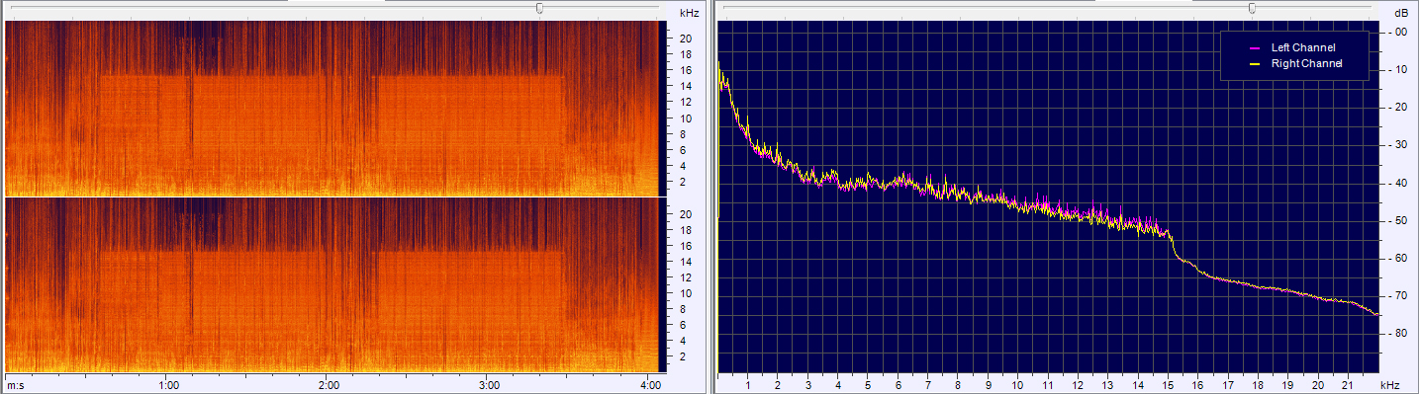This screenshot has width=1419, height=394.
Task: Click the 1 kHz mark on the graph axis
Action: 748,384
